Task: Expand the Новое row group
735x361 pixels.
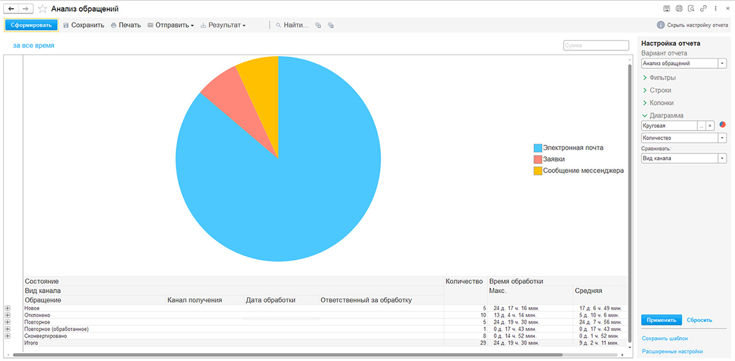Action: pyautogui.click(x=7, y=308)
